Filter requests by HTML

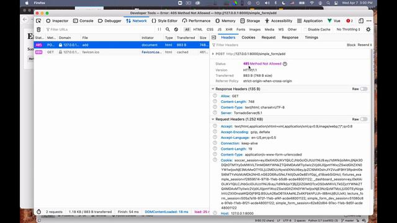198,30
